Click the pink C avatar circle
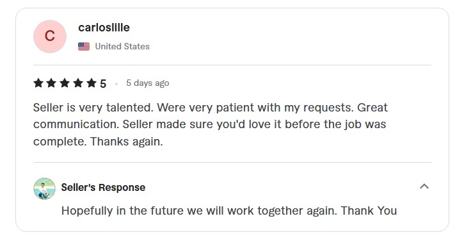 pos(50,37)
